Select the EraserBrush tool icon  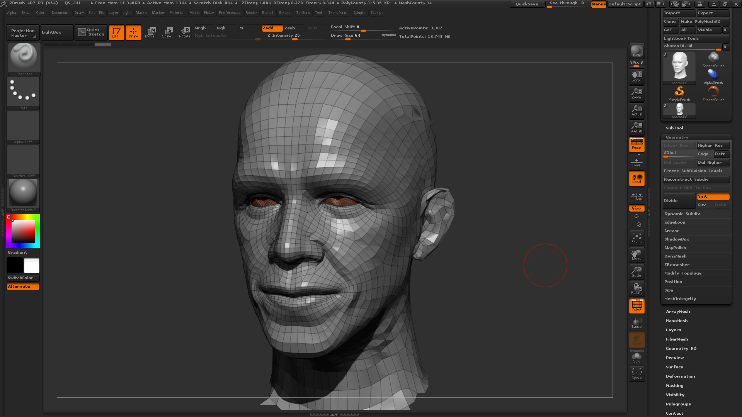(713, 94)
